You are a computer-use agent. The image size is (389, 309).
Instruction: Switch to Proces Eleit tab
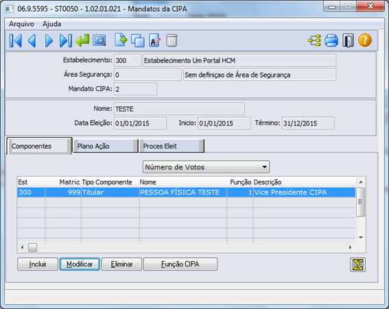172,146
